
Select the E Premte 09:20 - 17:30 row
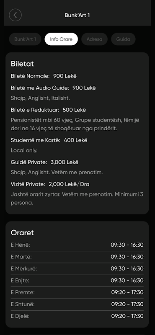click(x=77, y=292)
